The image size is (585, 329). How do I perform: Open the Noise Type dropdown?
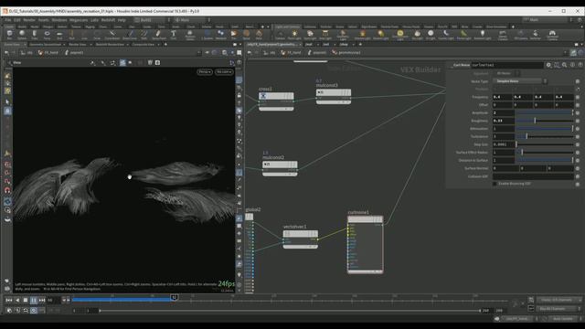click(x=520, y=81)
